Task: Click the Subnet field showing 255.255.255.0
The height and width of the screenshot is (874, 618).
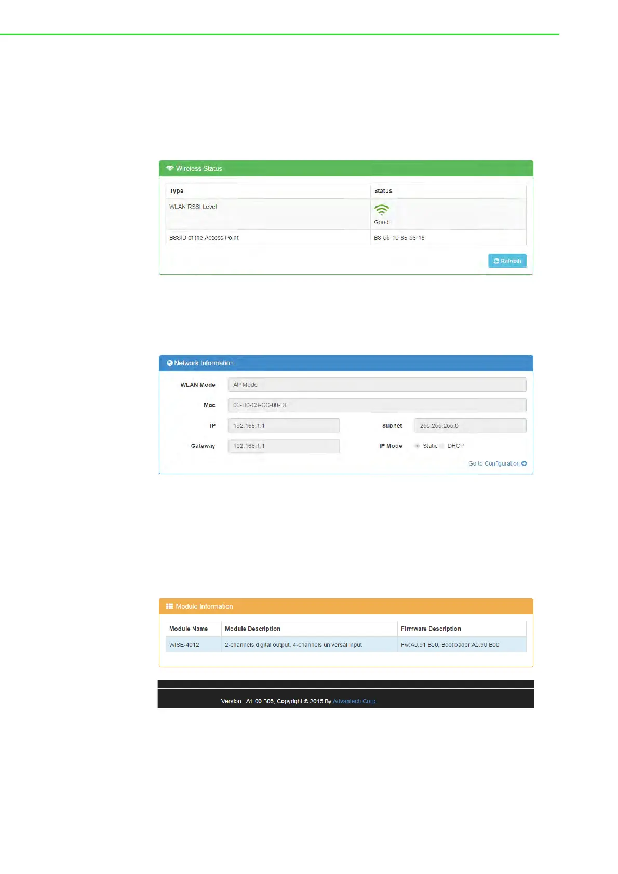Action: tap(470, 426)
